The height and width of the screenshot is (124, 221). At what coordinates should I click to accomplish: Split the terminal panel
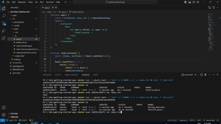pos(202,75)
